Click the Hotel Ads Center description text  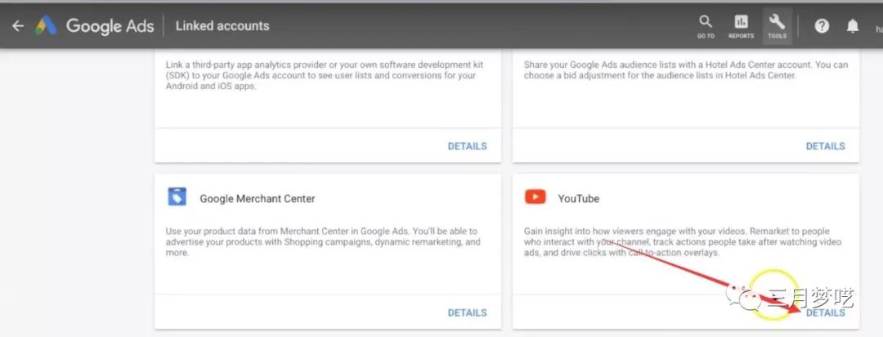tap(685, 70)
